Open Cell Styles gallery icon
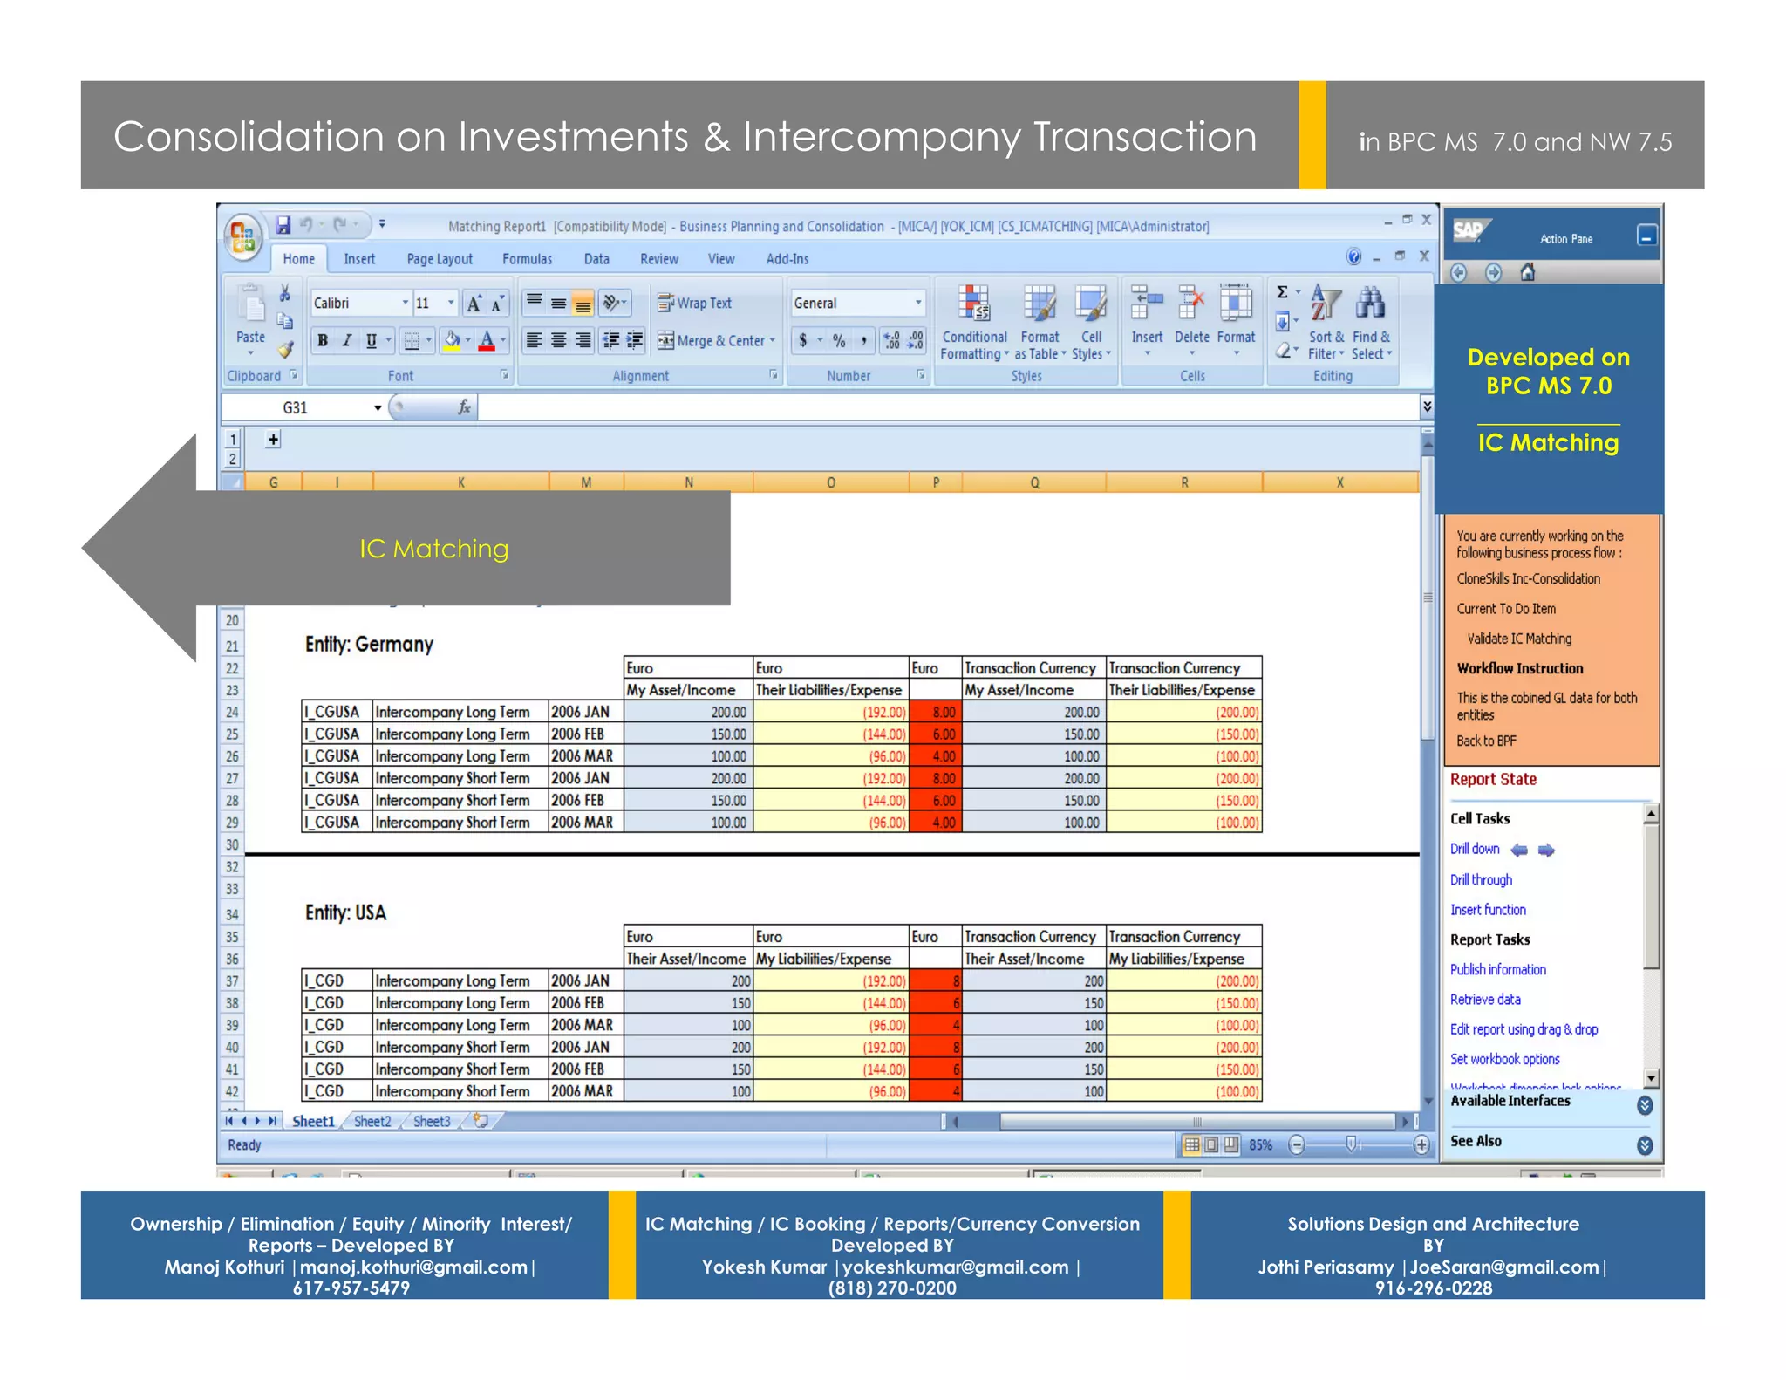This screenshot has height=1380, width=1786. [x=1090, y=304]
